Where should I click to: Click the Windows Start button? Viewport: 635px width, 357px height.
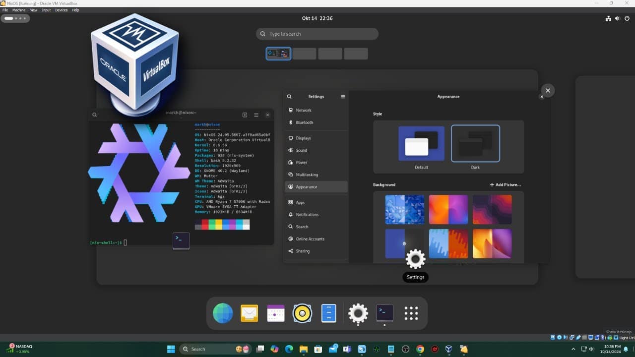[x=170, y=349]
